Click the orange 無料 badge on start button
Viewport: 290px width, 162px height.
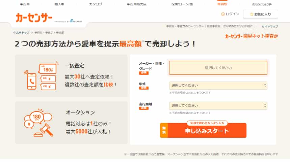pyautogui.click(x=164, y=131)
